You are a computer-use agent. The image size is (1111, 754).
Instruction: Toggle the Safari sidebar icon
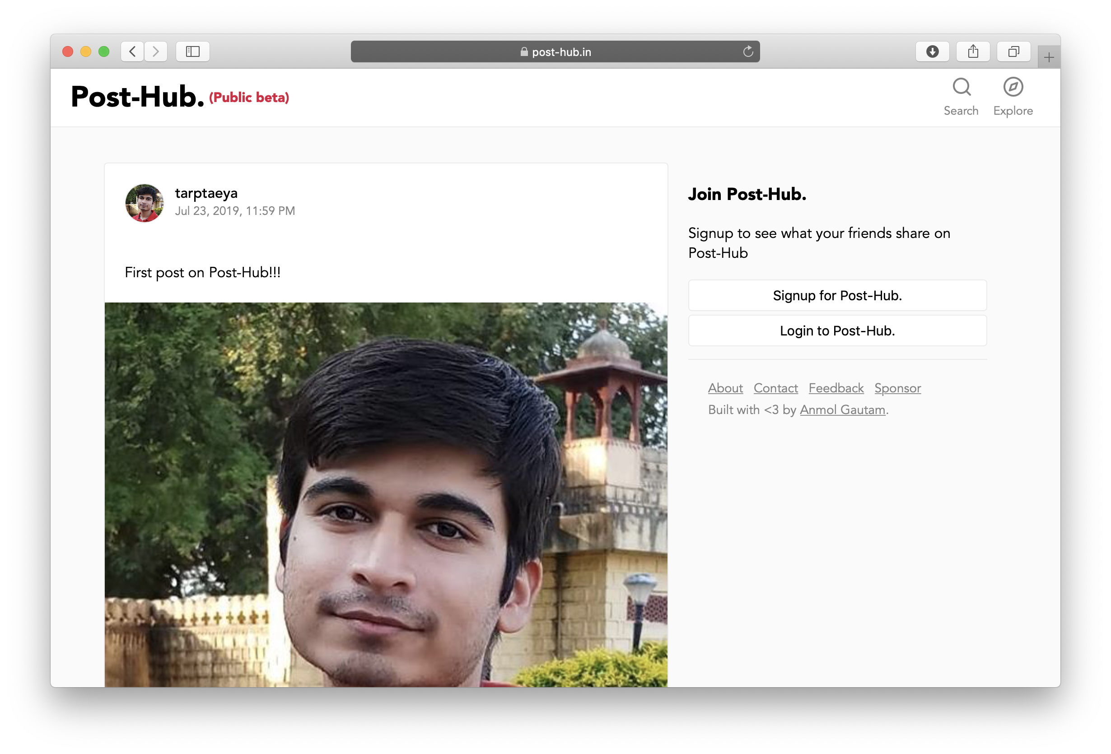coord(193,51)
